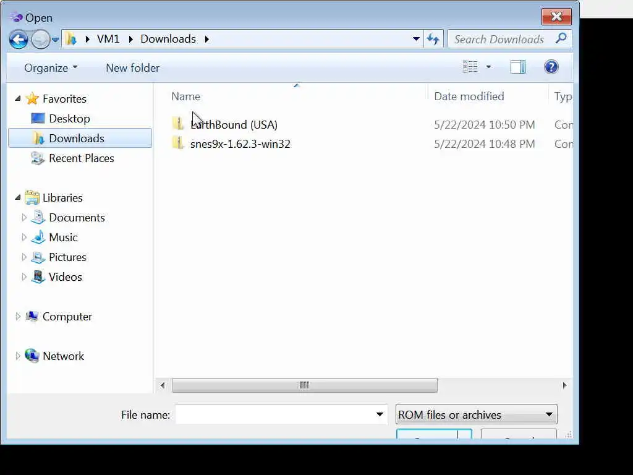
Task: Open the Documents library
Action: 68,217
